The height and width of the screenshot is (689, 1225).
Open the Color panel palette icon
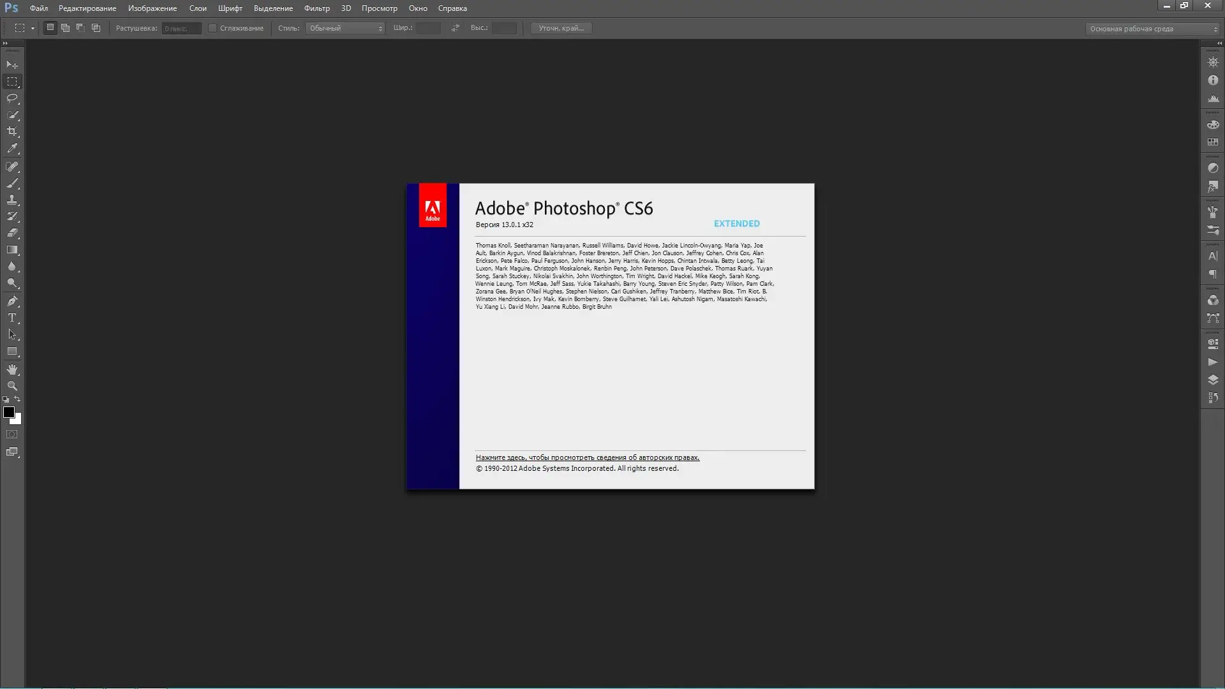[1213, 124]
